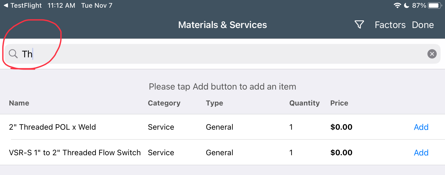Focus the search field containing "Th"
445x175 pixels.
[222, 54]
